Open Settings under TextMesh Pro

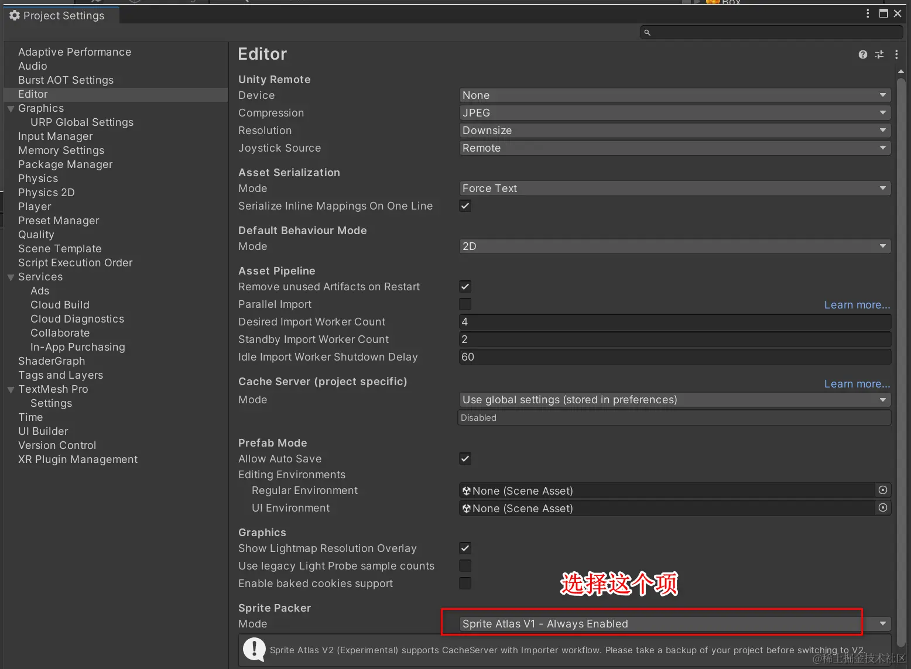[52, 403]
